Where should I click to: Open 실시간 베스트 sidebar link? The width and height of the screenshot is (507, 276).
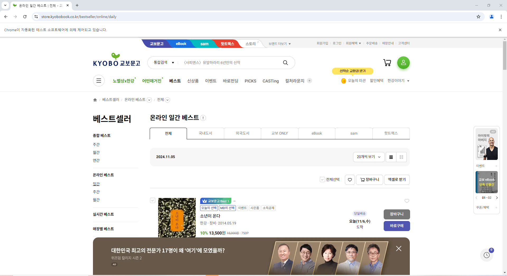[103, 214]
